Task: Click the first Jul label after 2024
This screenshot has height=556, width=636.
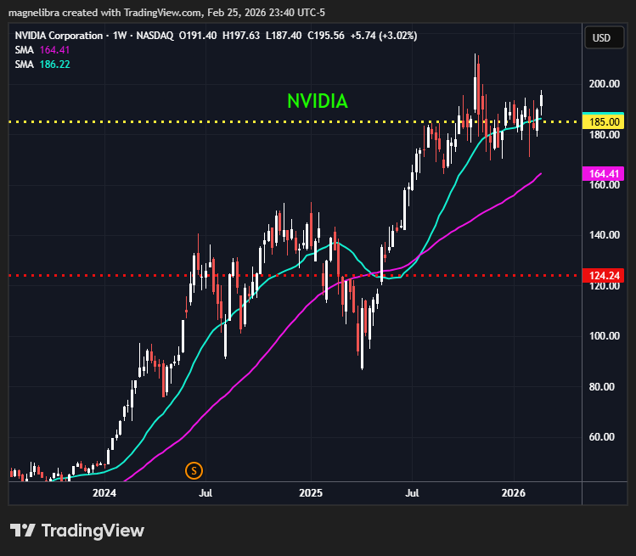Action: point(205,492)
